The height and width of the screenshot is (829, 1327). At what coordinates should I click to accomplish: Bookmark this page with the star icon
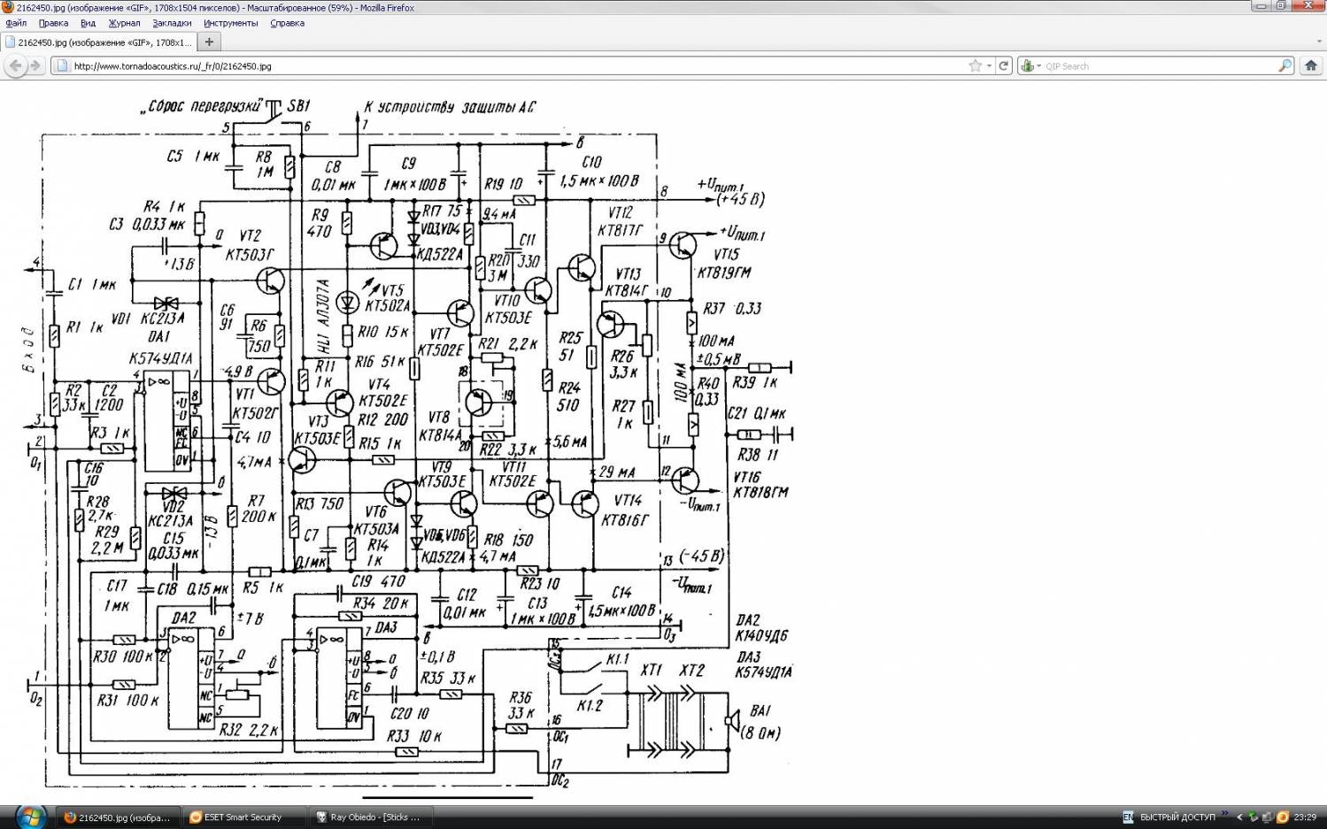(975, 65)
